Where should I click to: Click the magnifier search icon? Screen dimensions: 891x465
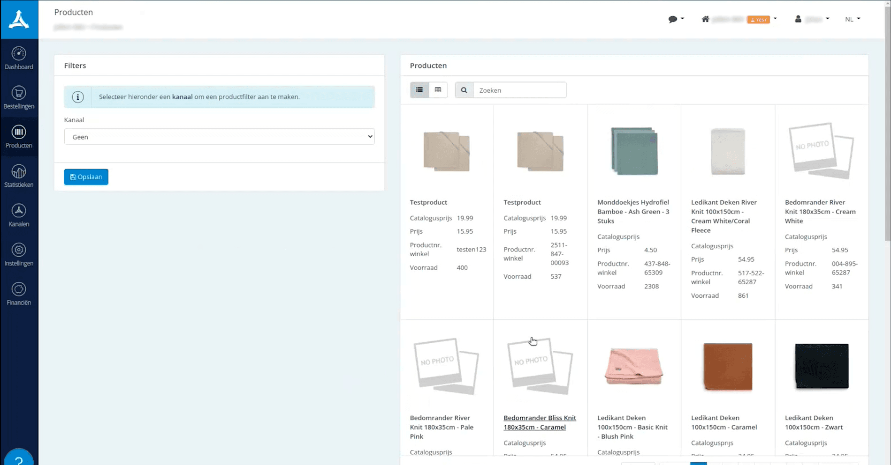(464, 90)
